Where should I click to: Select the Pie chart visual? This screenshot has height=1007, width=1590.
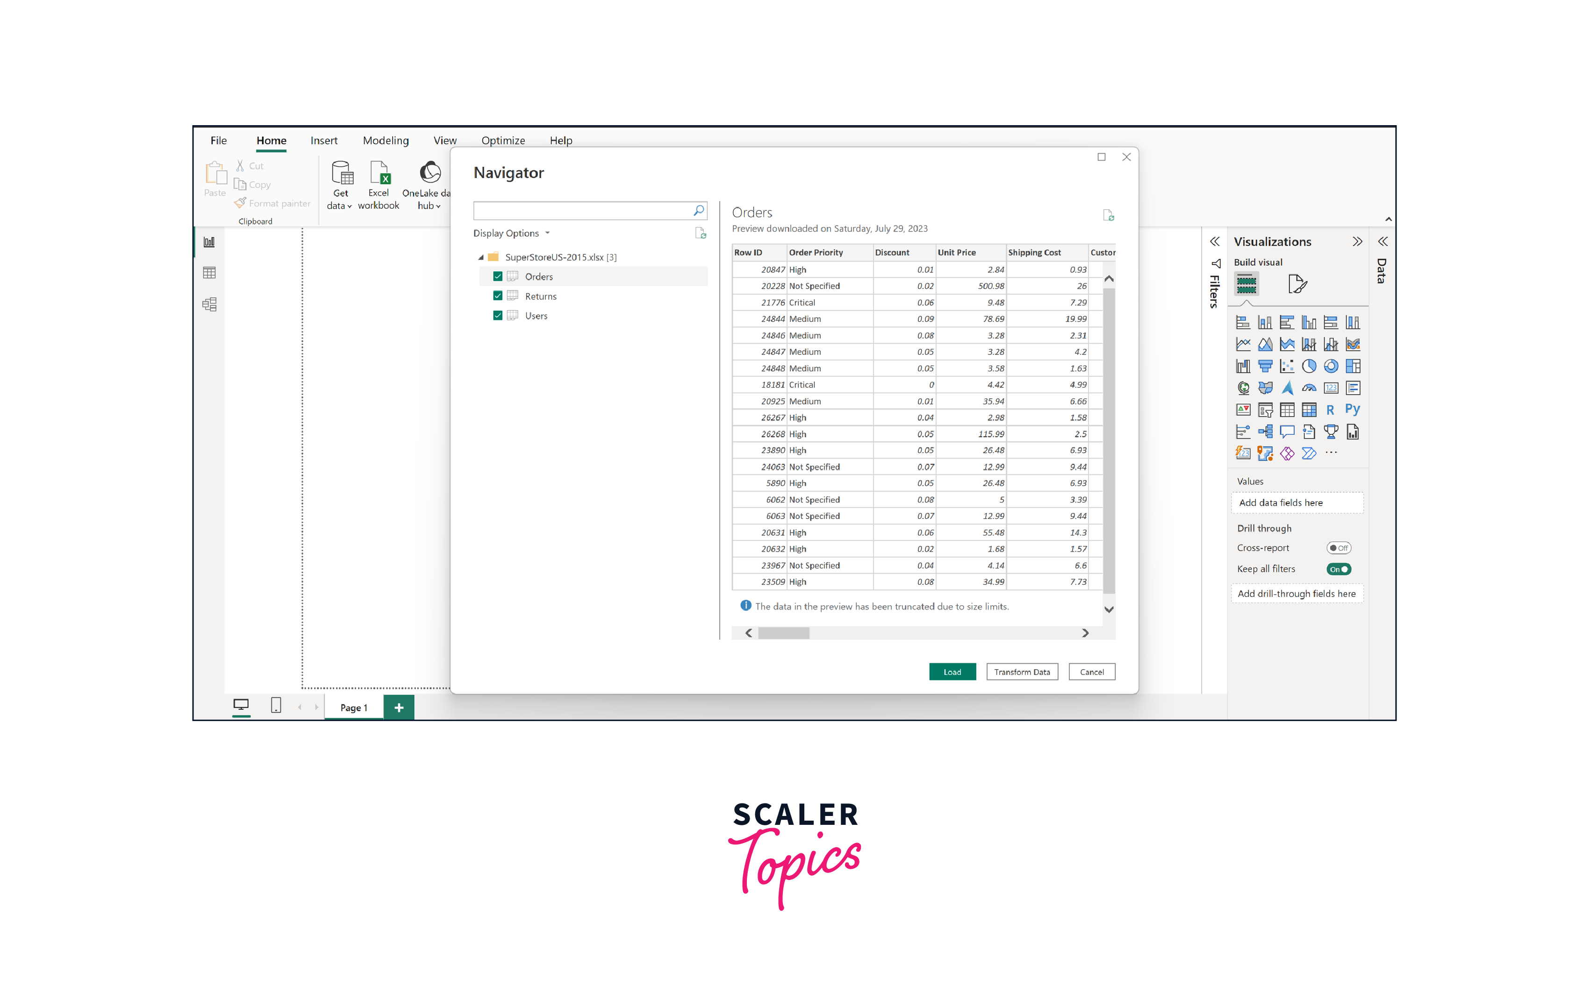coord(1309,366)
